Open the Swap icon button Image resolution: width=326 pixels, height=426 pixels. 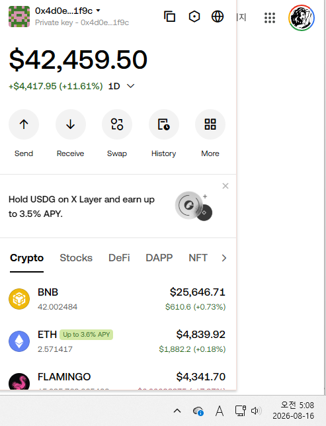[x=117, y=124]
